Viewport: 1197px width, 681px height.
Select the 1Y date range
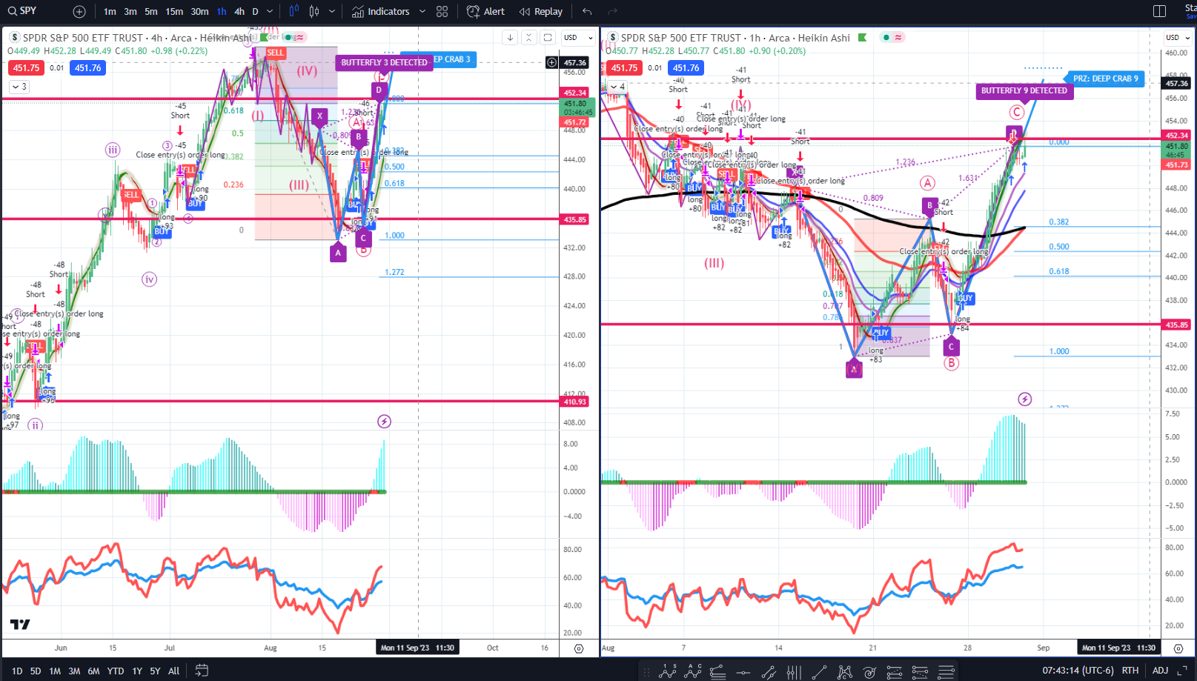(137, 671)
